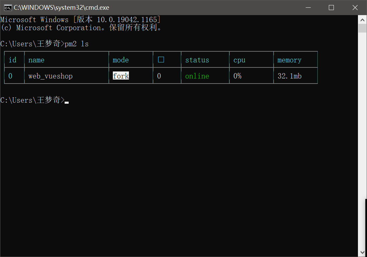The width and height of the screenshot is (367, 257).
Task: Click the 'web_vueshop' process name
Action: [50, 76]
